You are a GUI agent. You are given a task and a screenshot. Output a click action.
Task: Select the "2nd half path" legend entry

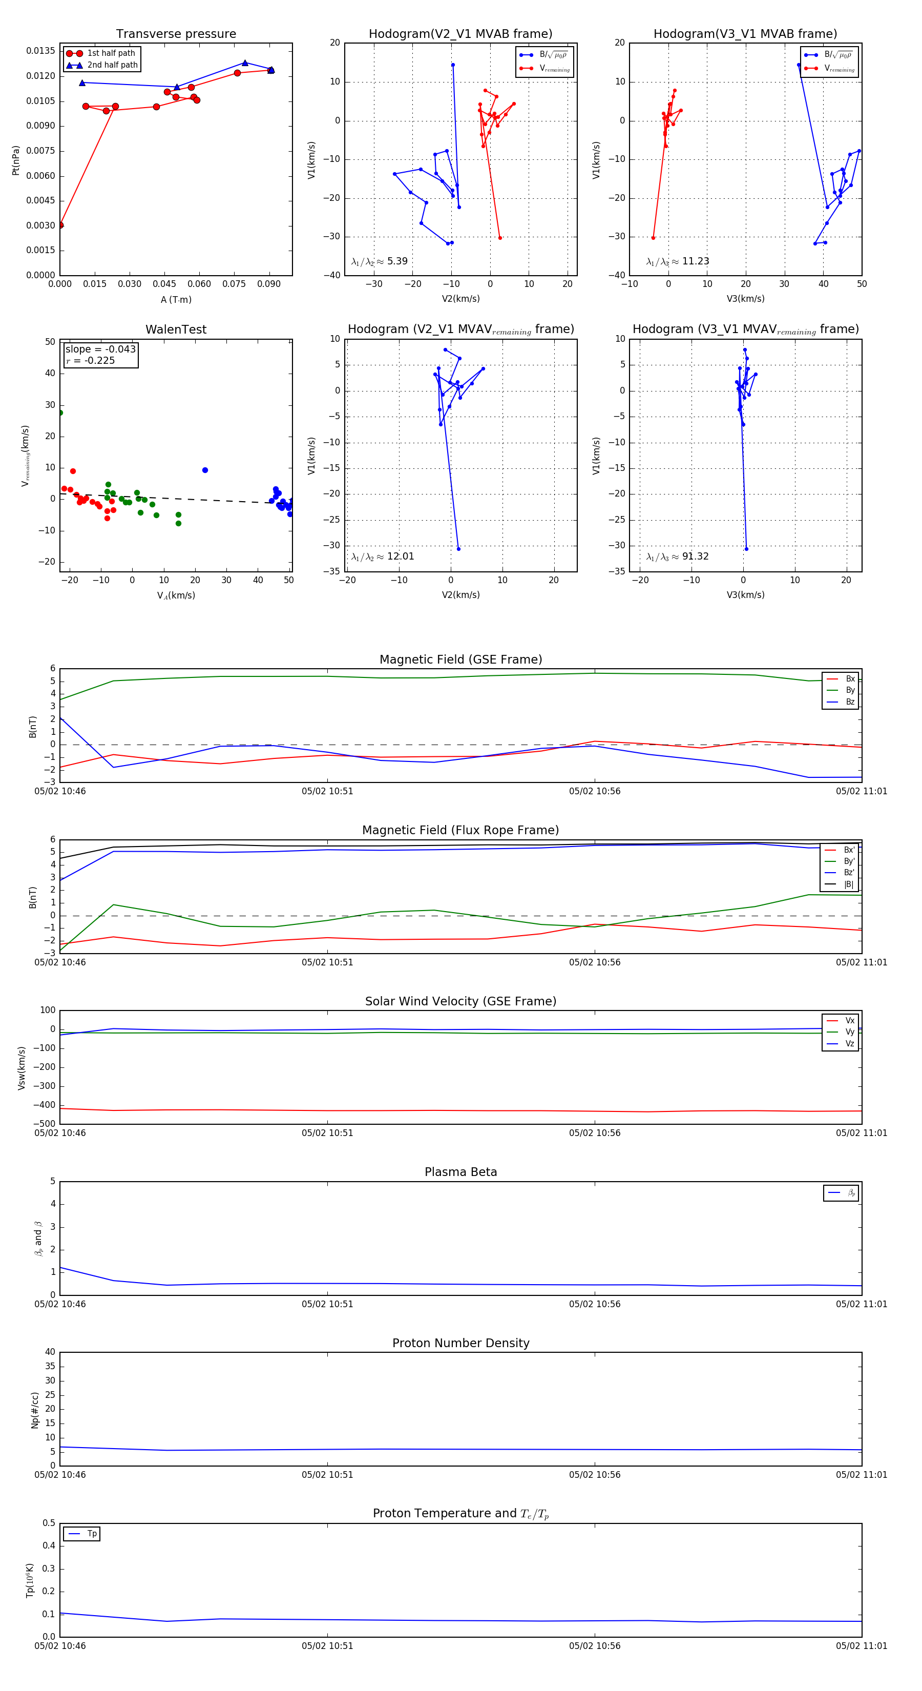[102, 65]
